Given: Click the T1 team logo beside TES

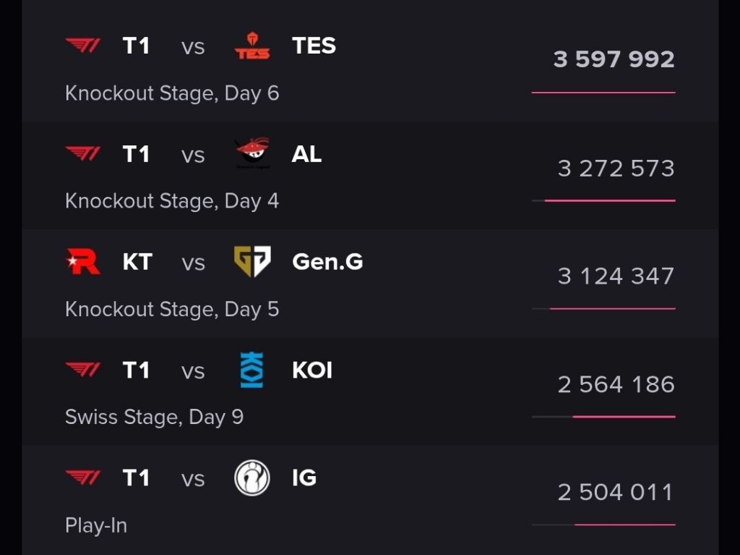Looking at the screenshot, I should 82,46.
